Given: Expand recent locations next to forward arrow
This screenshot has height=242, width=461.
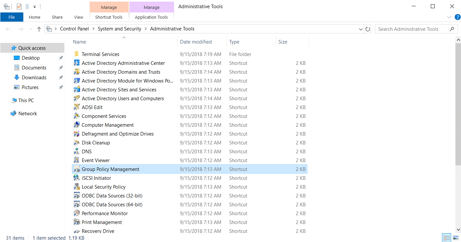Looking at the screenshot, I should pos(30,29).
